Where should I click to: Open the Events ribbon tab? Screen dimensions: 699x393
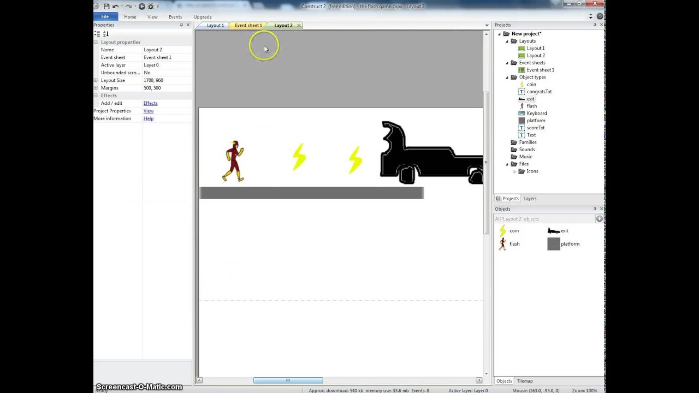pyautogui.click(x=175, y=17)
